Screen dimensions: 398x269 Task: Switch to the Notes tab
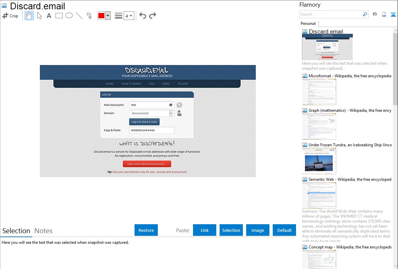44,231
